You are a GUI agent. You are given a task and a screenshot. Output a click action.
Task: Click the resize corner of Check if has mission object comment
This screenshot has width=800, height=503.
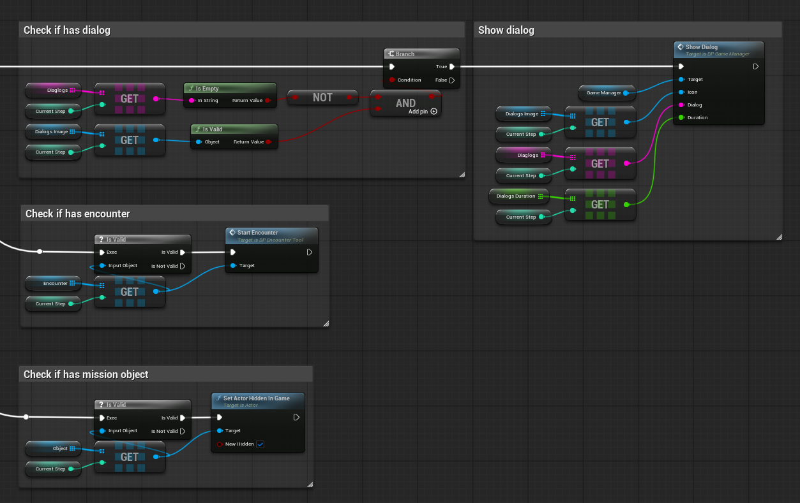pyautogui.click(x=310, y=485)
